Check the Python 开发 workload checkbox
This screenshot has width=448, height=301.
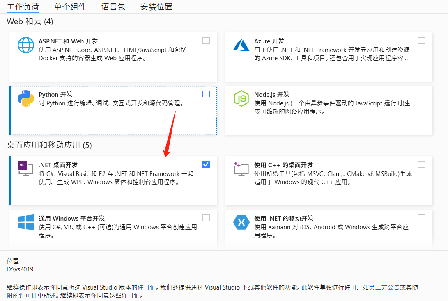click(206, 94)
